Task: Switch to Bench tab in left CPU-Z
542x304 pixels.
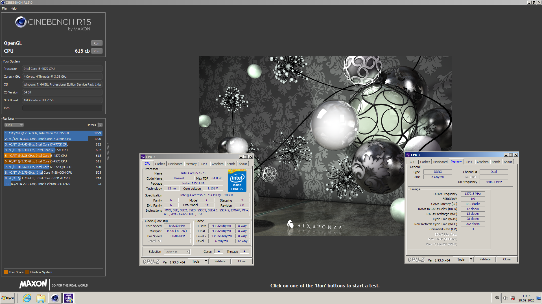Action: 231,164
